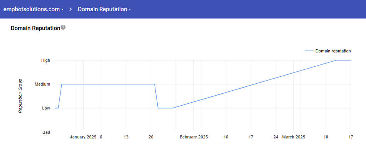Select the Bad reputation axis label

tap(46, 132)
